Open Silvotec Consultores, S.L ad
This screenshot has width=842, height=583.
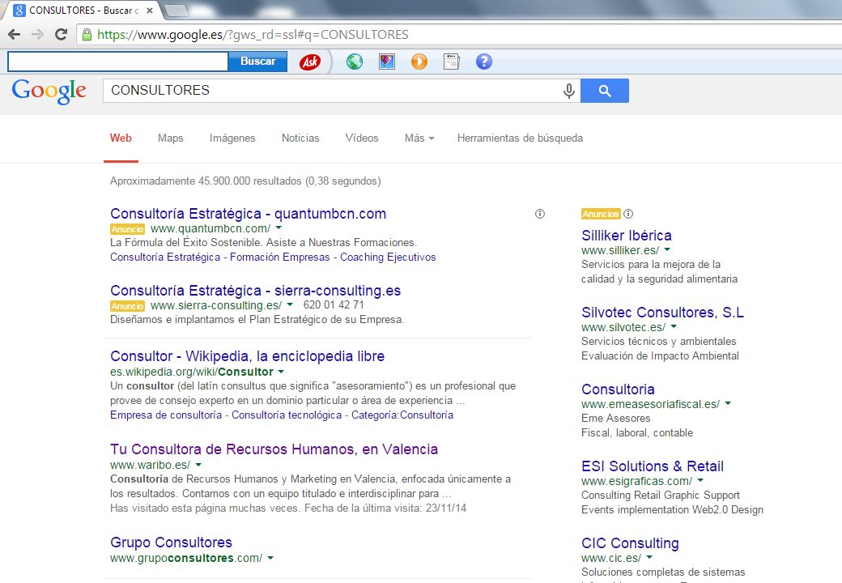coord(662,313)
